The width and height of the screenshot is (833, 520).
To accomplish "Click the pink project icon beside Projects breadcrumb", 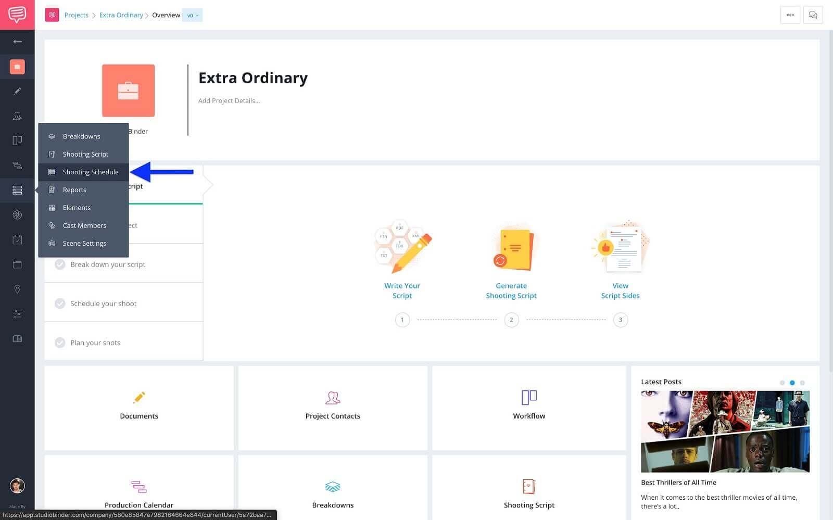I will (52, 15).
